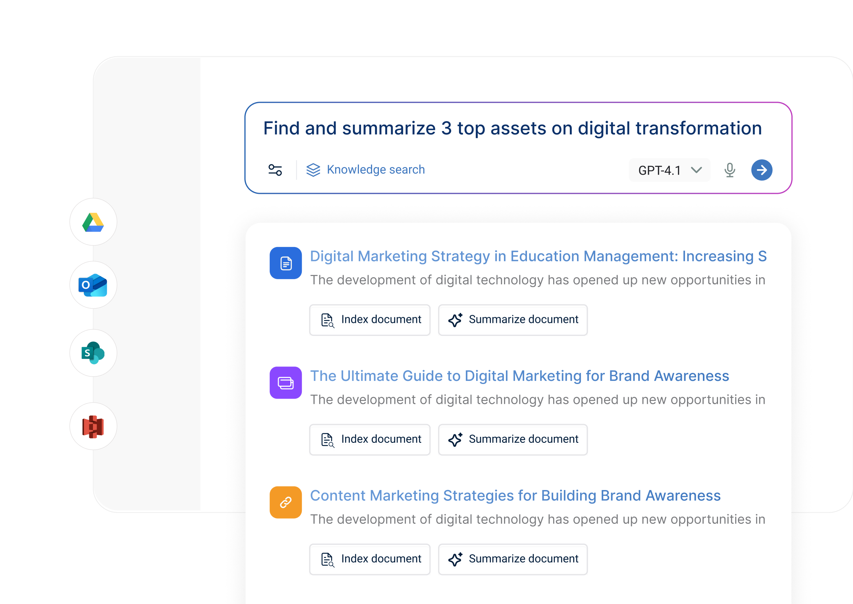Open Digital Marketing Strategy in Education Management link
The width and height of the screenshot is (853, 604).
[538, 257]
